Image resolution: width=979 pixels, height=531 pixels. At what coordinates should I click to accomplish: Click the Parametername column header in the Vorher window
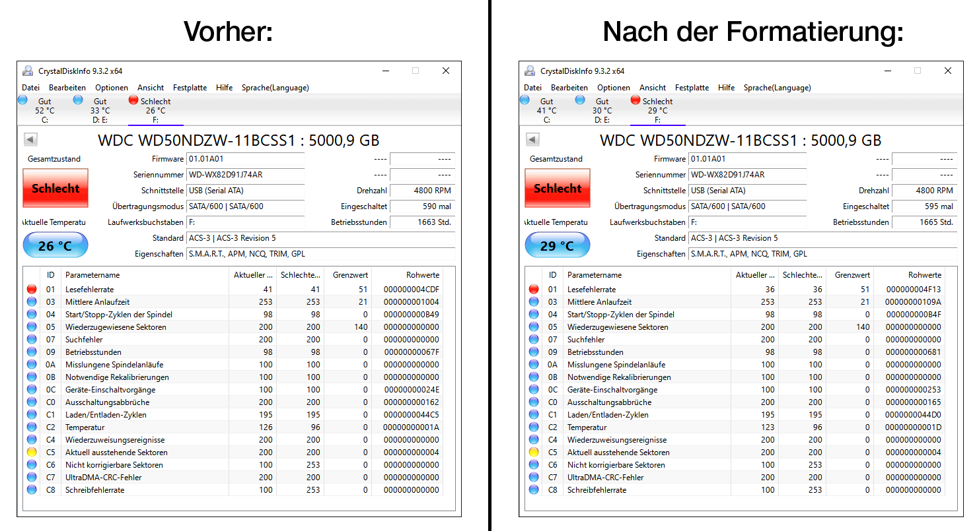145,275
